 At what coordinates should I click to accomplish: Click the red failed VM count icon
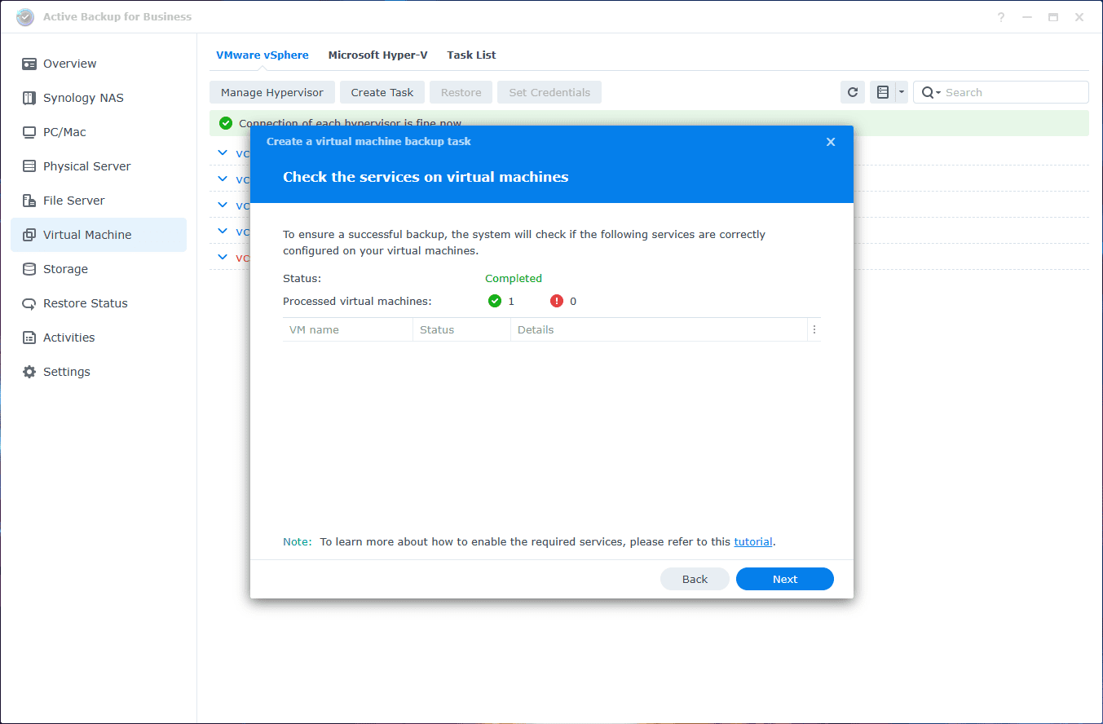[557, 301]
